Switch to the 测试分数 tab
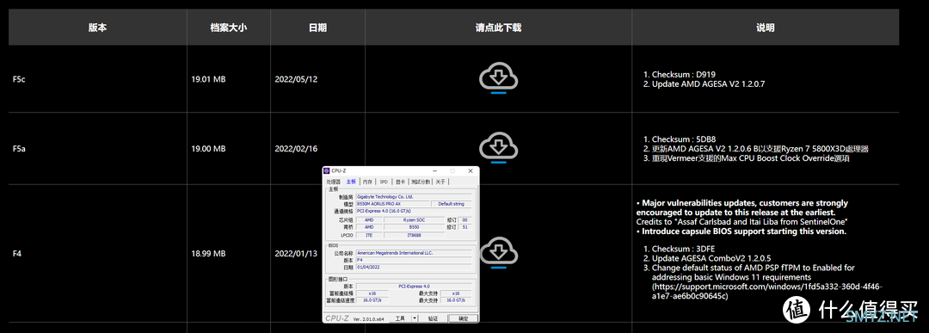The image size is (929, 333). click(421, 182)
